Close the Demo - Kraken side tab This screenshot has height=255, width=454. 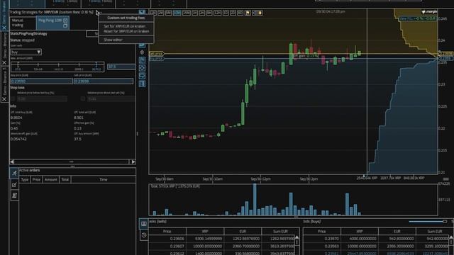(4, 28)
